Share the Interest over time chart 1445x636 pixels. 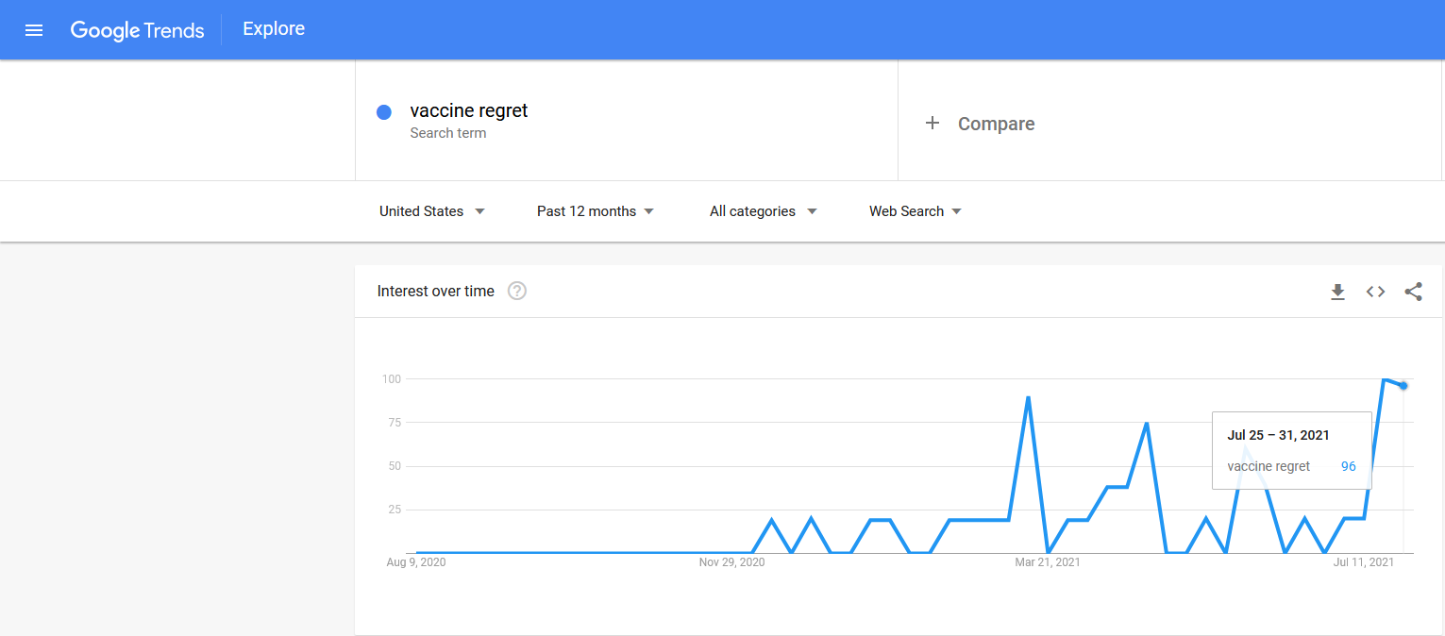[1413, 293]
